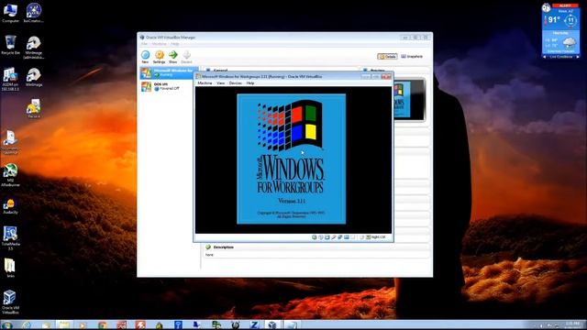Click the VirtualBox cube taskbar icon
This screenshot has height=330, width=587.
[273, 325]
